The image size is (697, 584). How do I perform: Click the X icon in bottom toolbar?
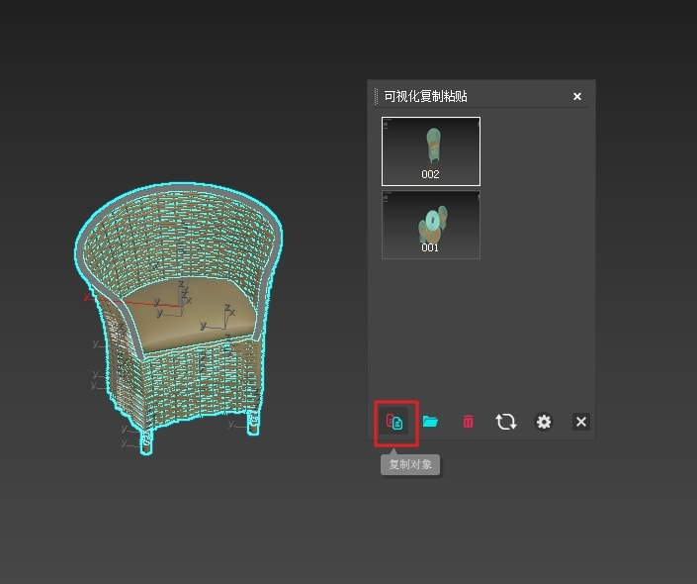pyautogui.click(x=581, y=422)
